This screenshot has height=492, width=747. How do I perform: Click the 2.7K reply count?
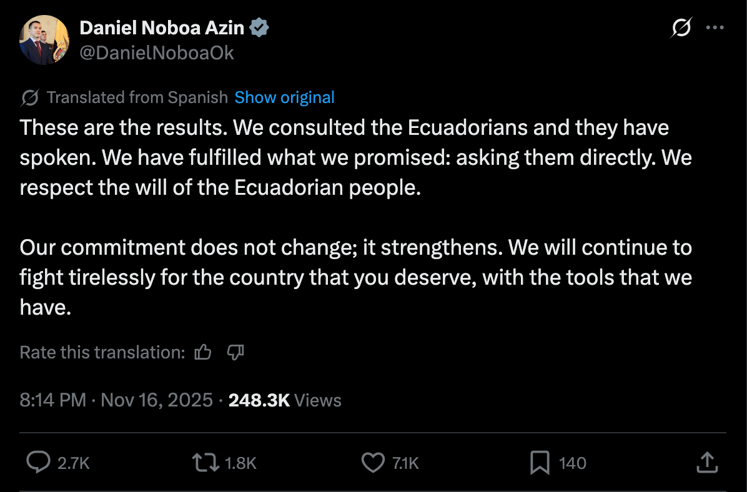coord(74,463)
